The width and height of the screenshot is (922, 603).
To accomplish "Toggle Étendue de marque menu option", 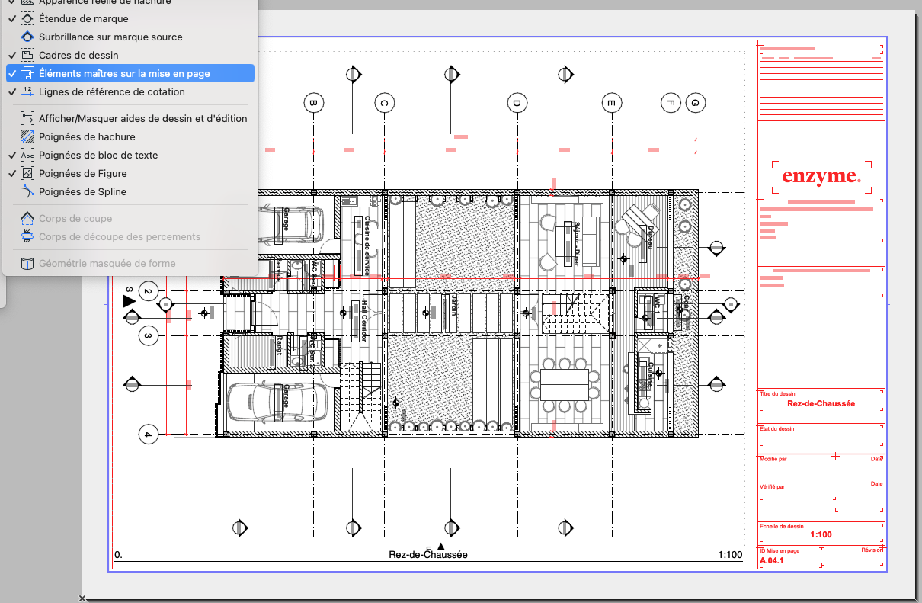I will (x=130, y=18).
